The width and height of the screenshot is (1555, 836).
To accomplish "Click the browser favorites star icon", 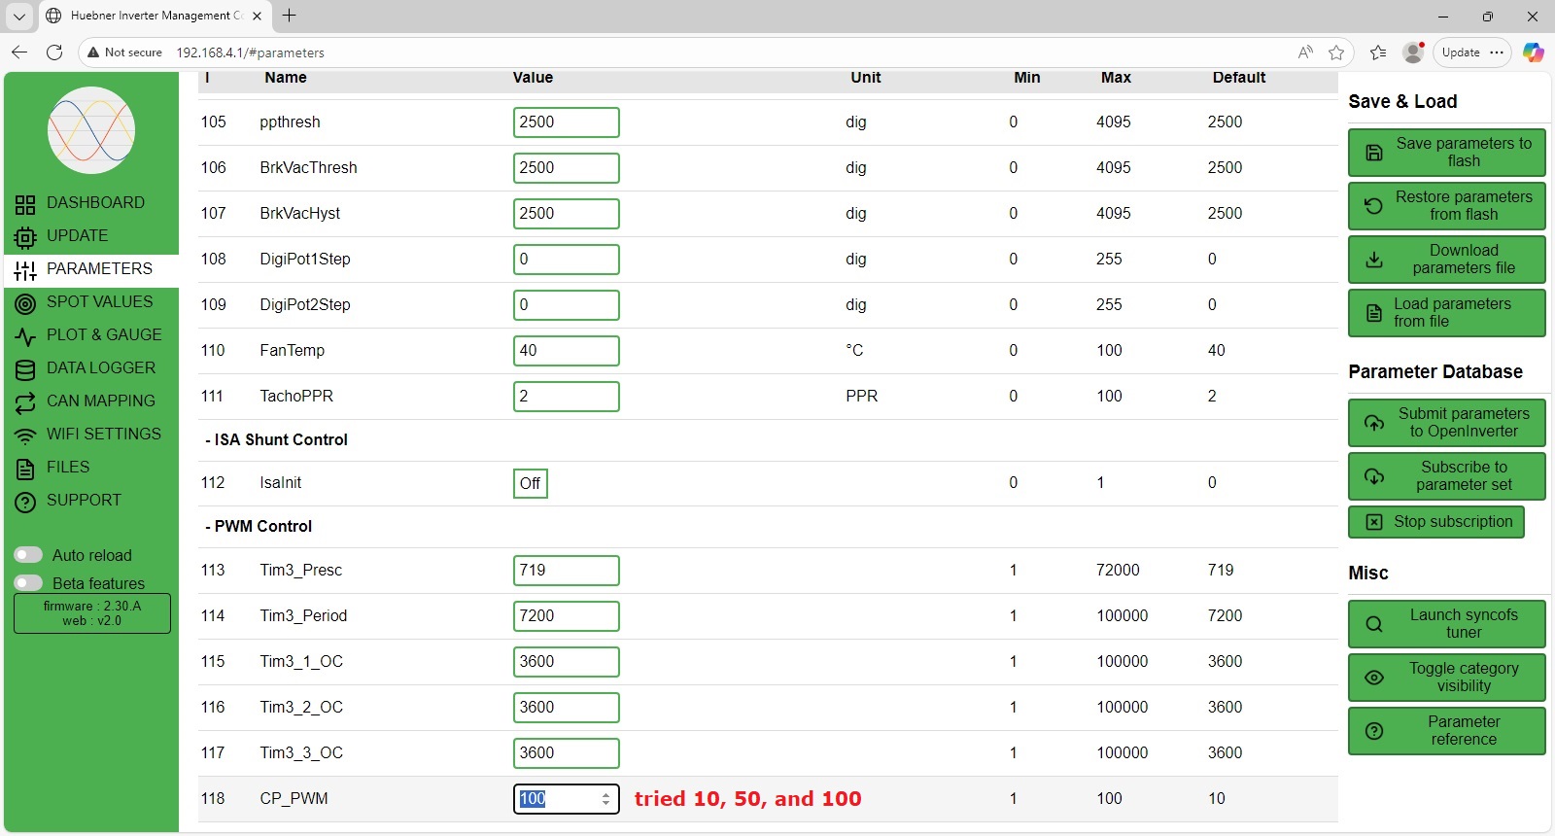I will pyautogui.click(x=1336, y=52).
